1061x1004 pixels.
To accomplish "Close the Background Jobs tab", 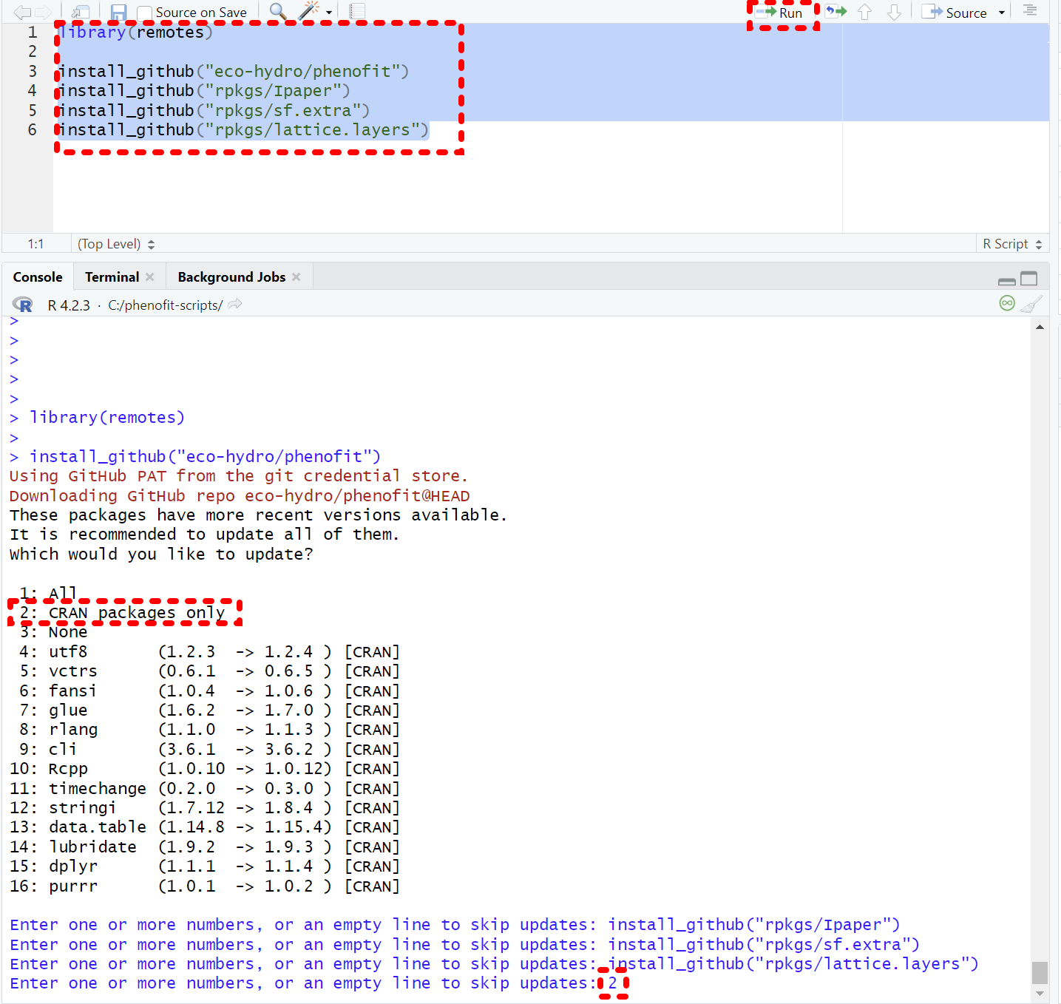I will click(296, 277).
